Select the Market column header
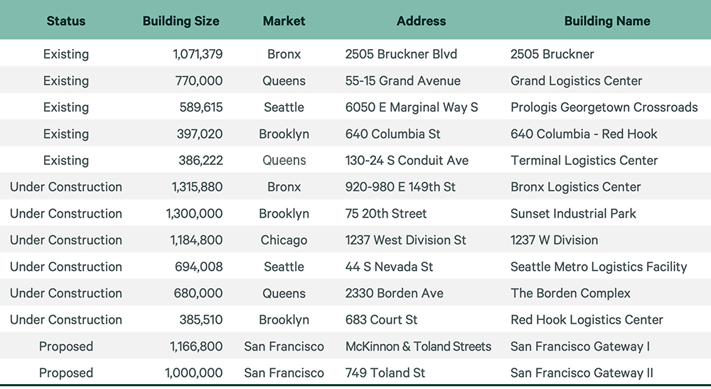Screen dimensions: 711x389 tap(284, 21)
